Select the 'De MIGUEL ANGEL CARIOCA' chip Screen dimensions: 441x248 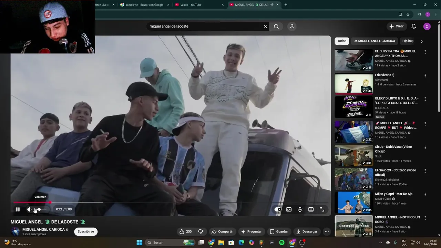point(374,41)
